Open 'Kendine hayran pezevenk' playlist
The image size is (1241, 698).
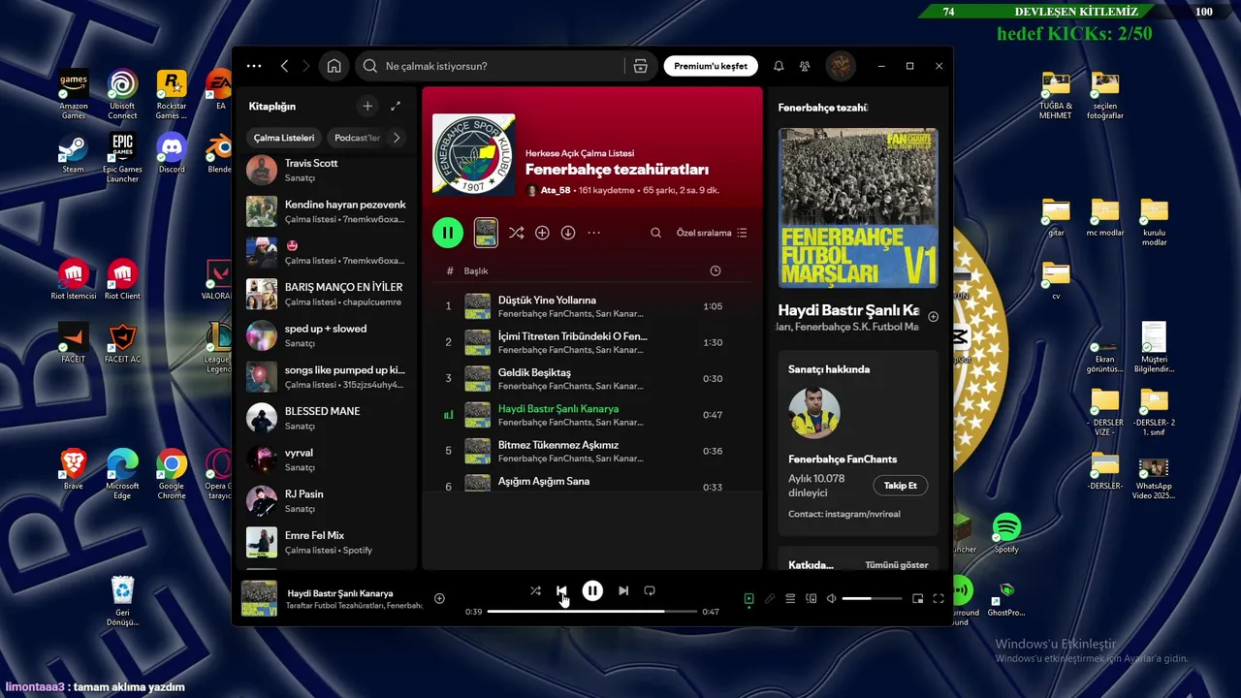(x=328, y=211)
